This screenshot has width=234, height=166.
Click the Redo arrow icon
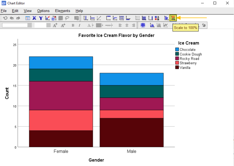pyautogui.click(x=18, y=18)
